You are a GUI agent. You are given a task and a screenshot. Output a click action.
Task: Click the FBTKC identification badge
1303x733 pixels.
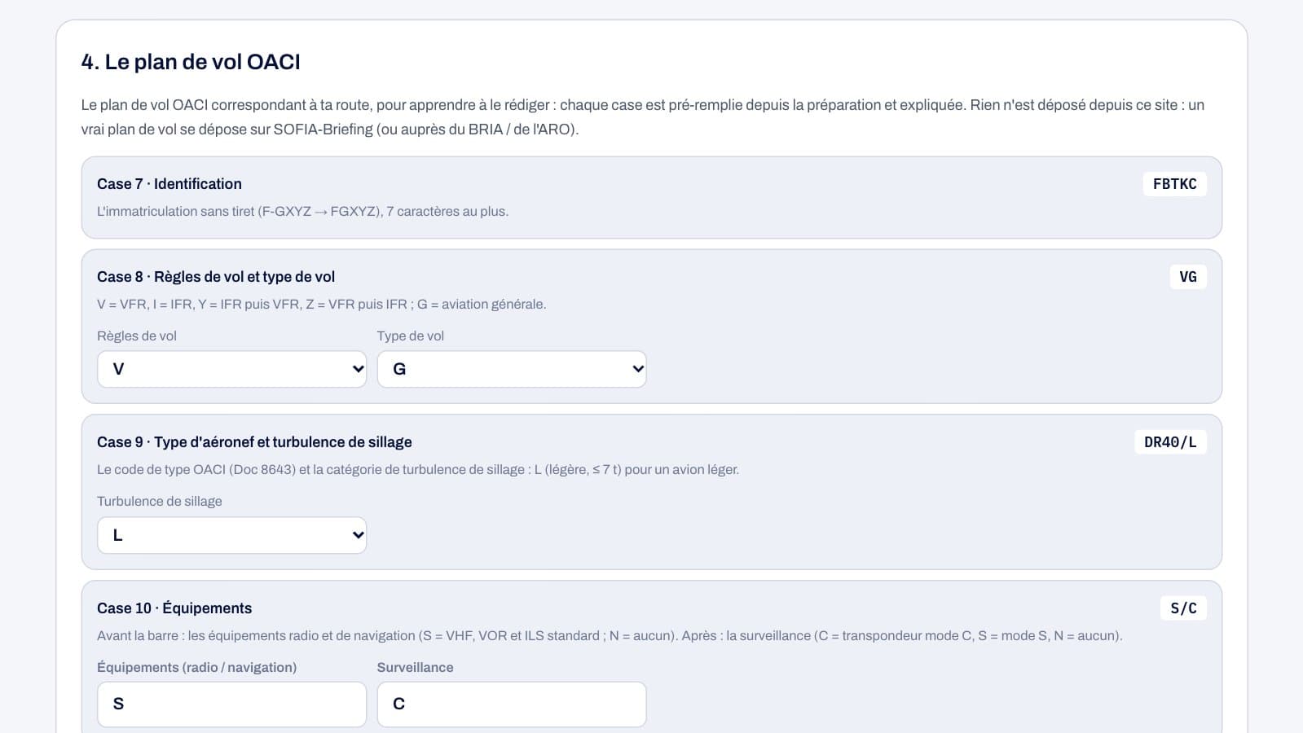click(1174, 184)
